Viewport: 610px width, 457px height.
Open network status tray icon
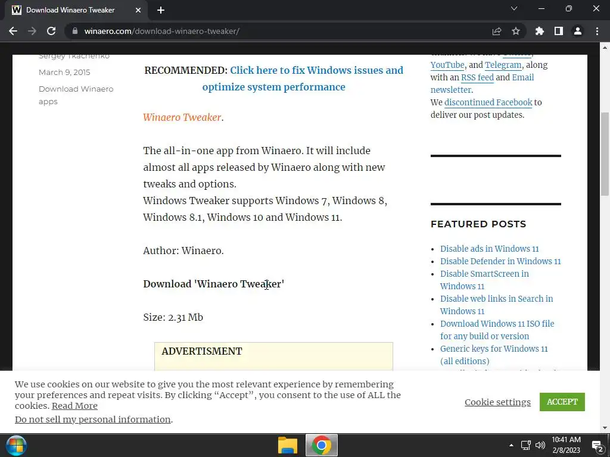pyautogui.click(x=526, y=445)
